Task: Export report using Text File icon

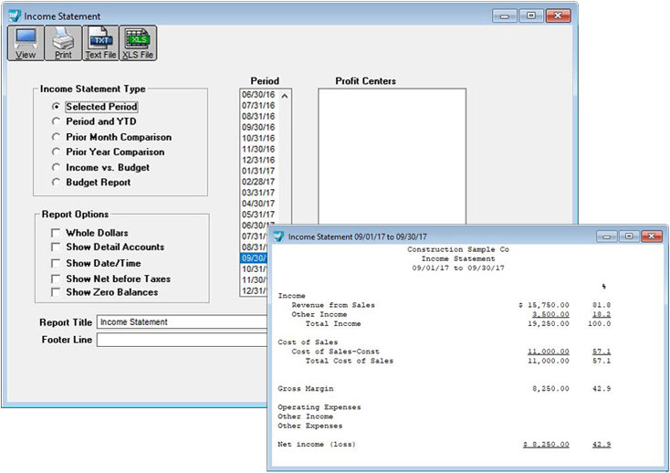Action: point(99,38)
